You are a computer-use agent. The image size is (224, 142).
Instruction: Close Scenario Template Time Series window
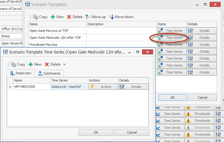pos(147,52)
